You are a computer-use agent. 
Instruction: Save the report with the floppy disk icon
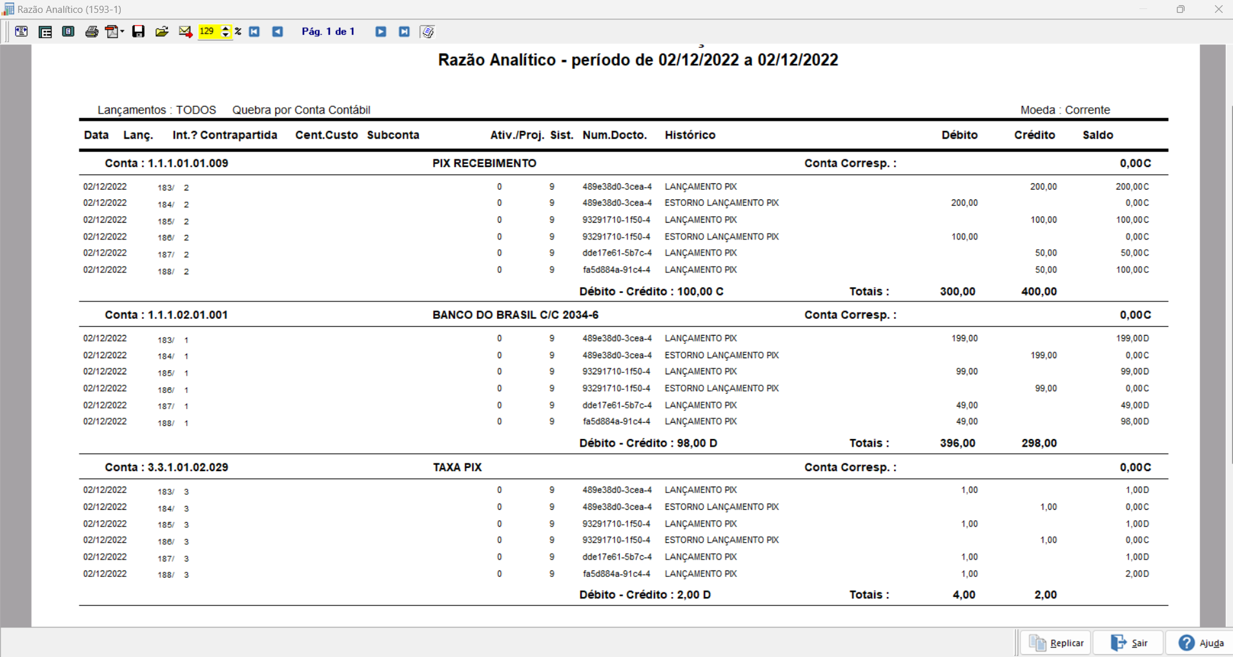(138, 32)
